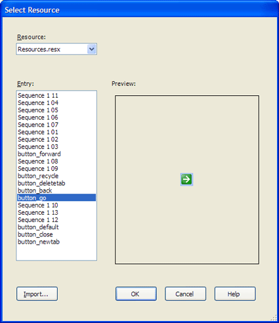Click the Resources.resx combo box field
The image size is (279, 323).
56,49
